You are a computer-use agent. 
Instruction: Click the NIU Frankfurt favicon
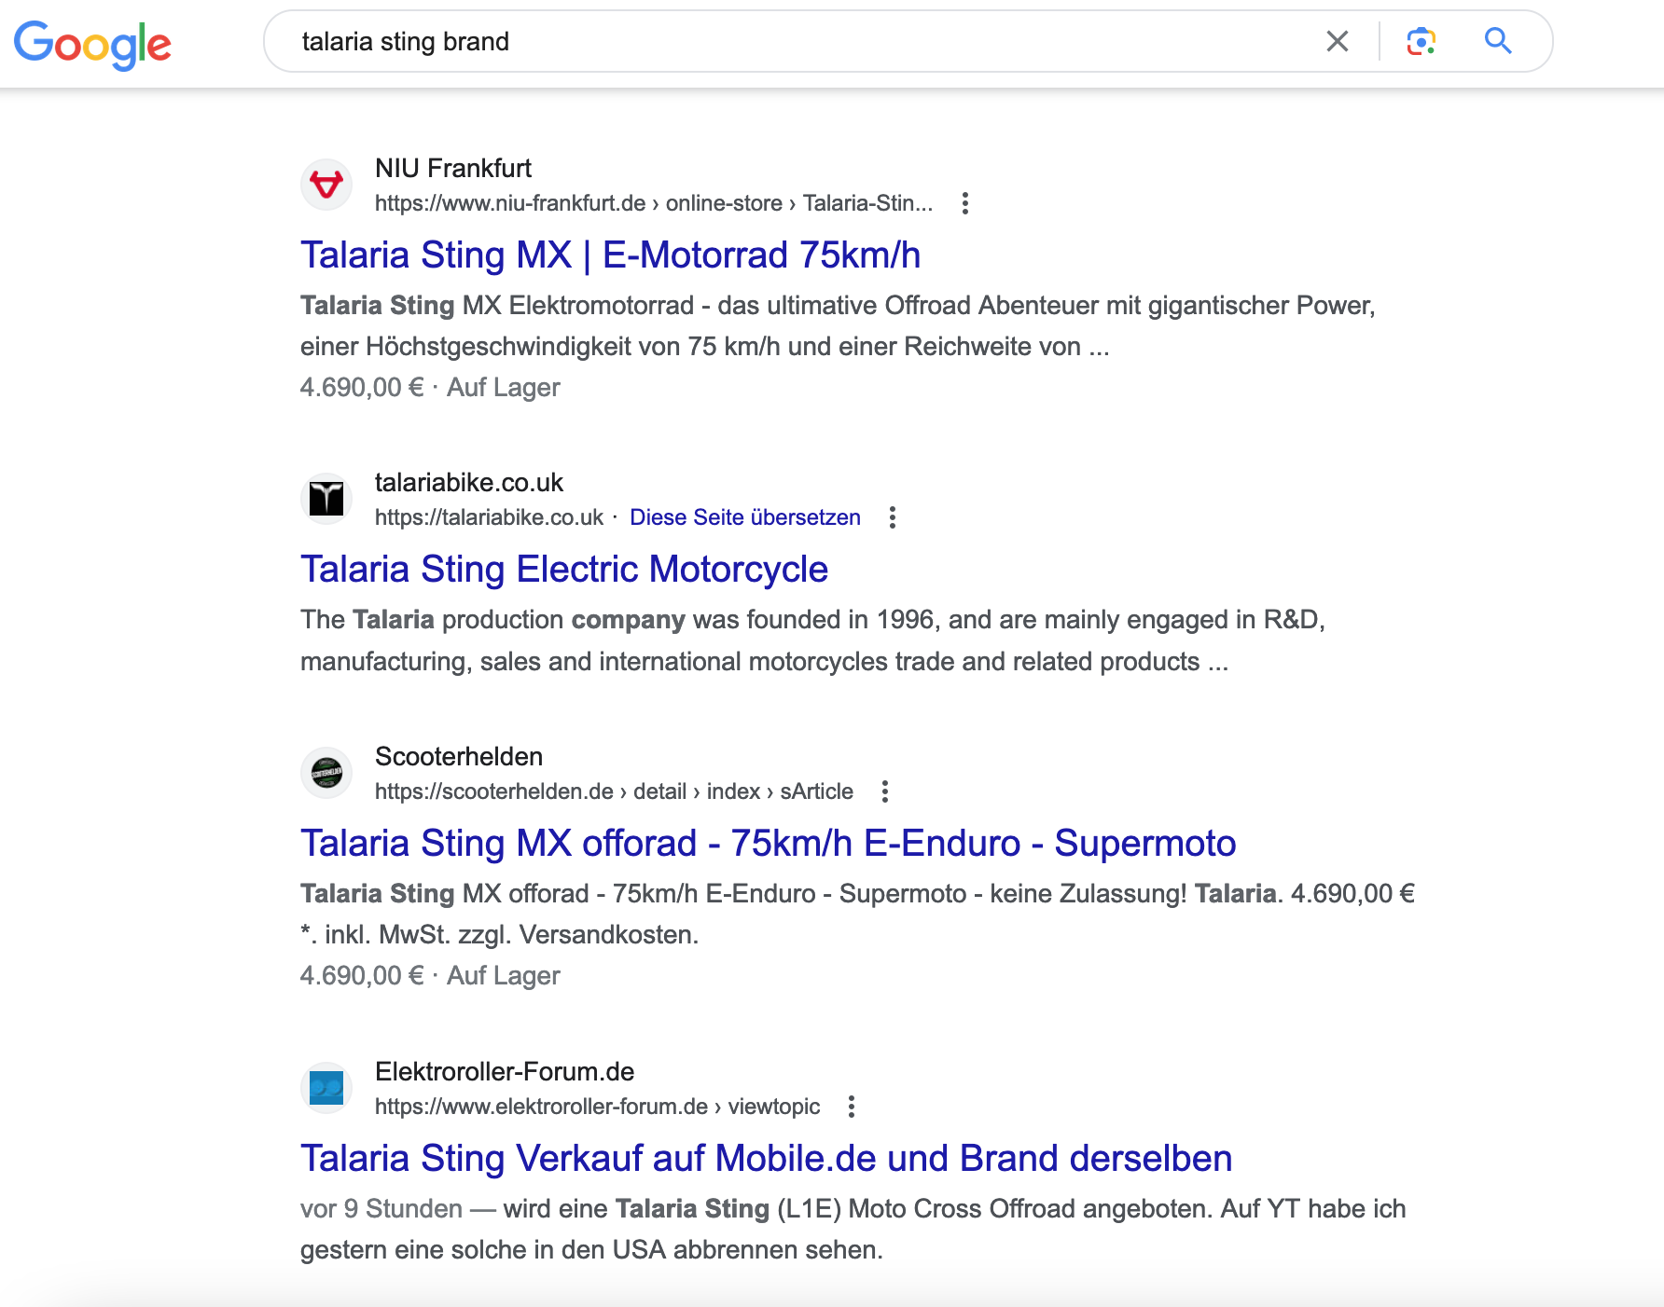point(326,185)
